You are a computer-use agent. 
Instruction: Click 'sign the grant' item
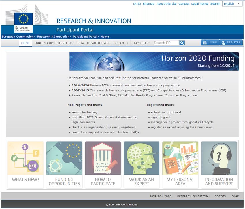click(x=161, y=117)
